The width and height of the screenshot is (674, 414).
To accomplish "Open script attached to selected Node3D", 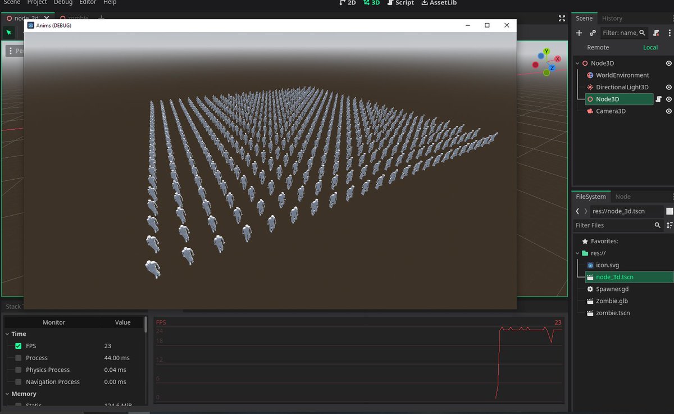I will tap(659, 99).
